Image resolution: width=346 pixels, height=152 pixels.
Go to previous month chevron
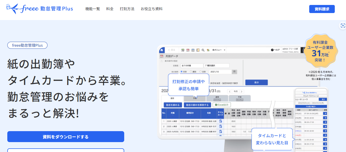229,92
